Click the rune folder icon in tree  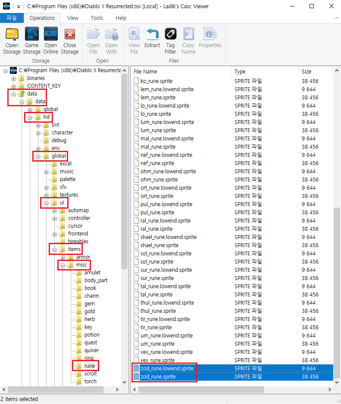[79, 366]
